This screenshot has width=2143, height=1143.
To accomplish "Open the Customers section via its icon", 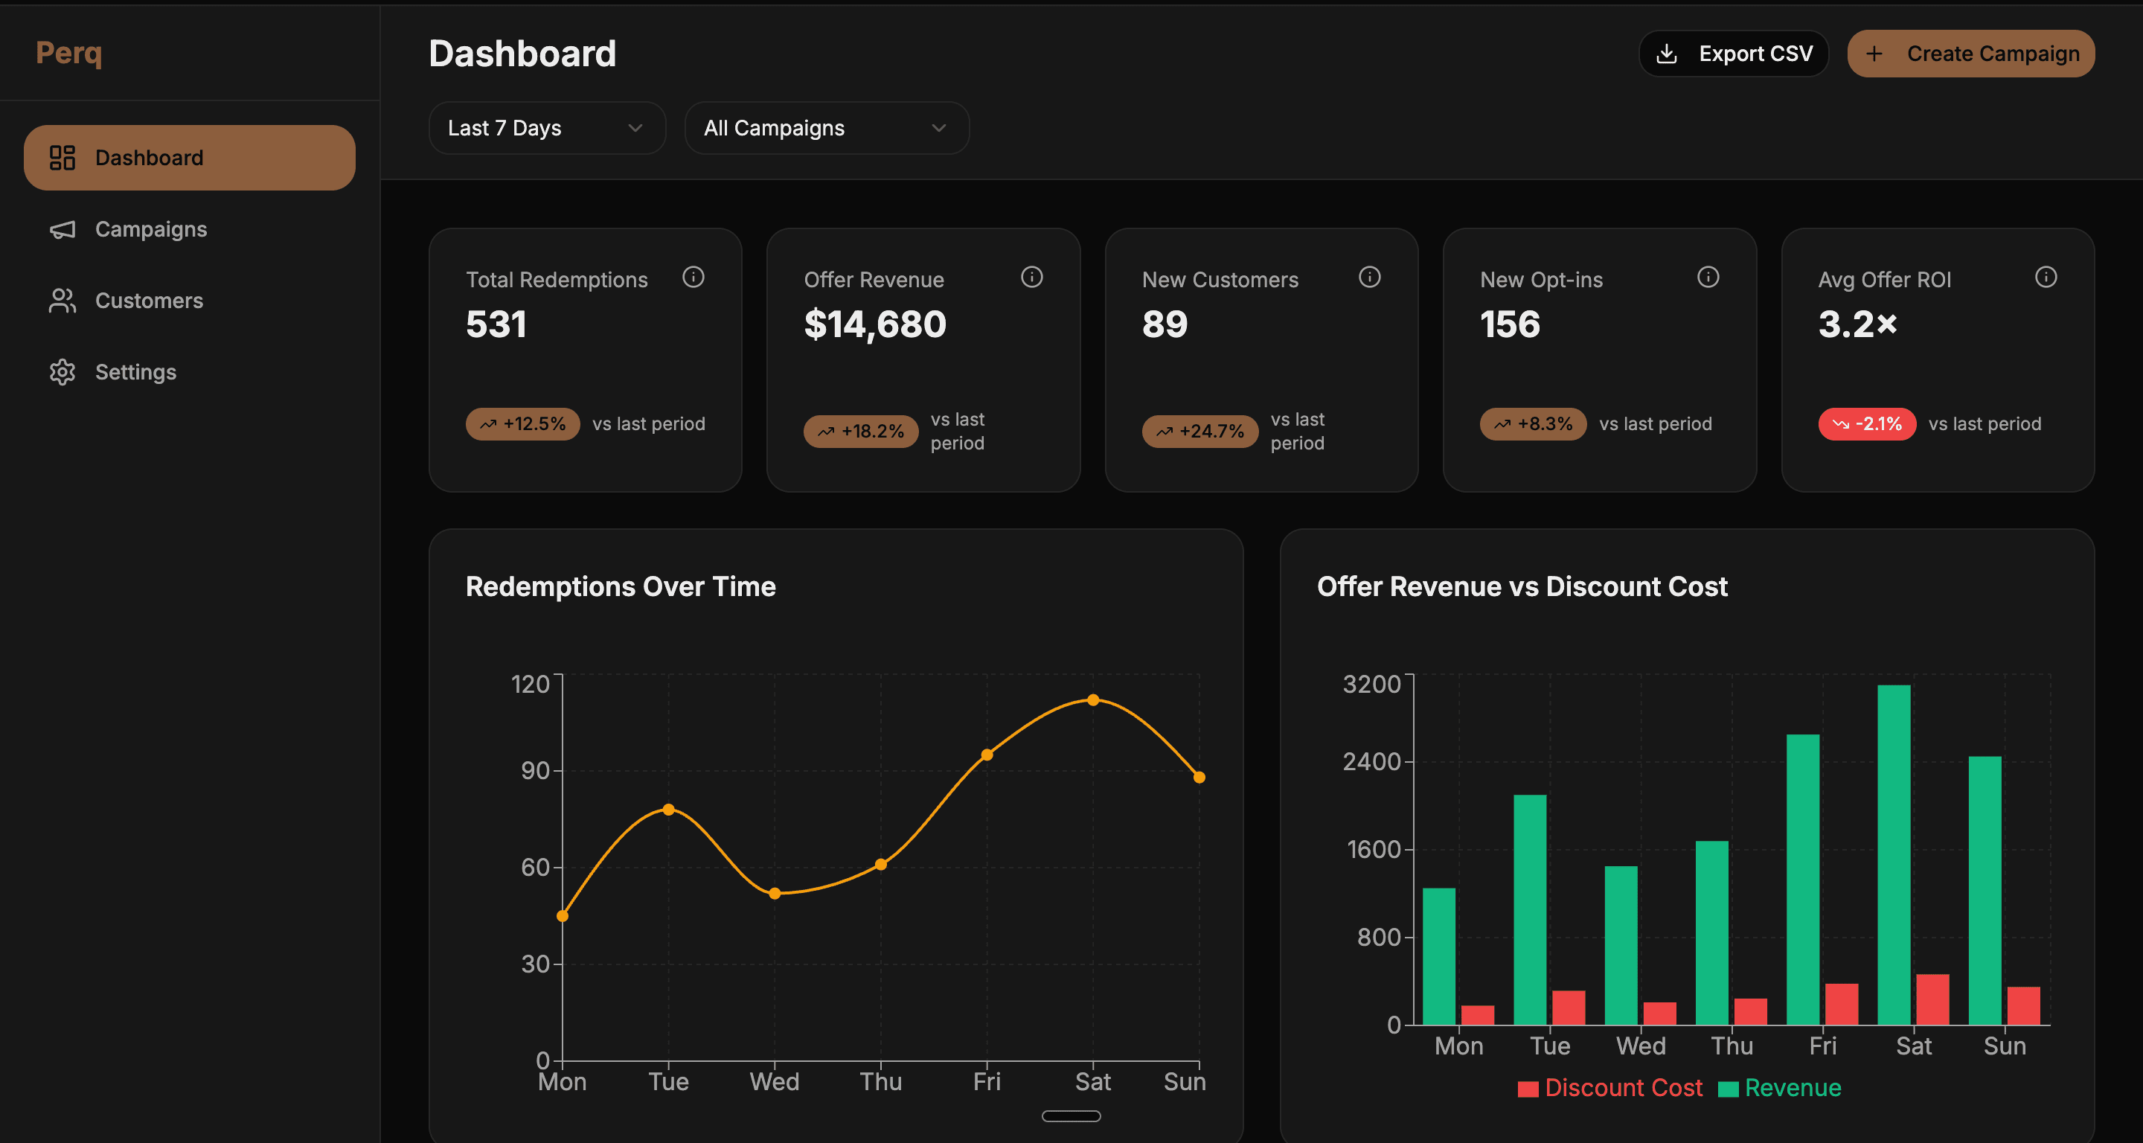I will (x=62, y=301).
